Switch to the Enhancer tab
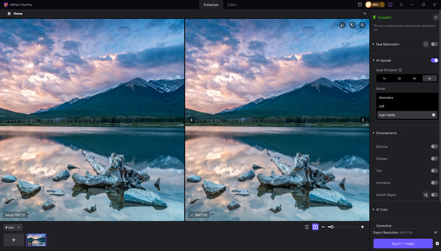Viewport: 441px width, 251px height. [211, 4]
